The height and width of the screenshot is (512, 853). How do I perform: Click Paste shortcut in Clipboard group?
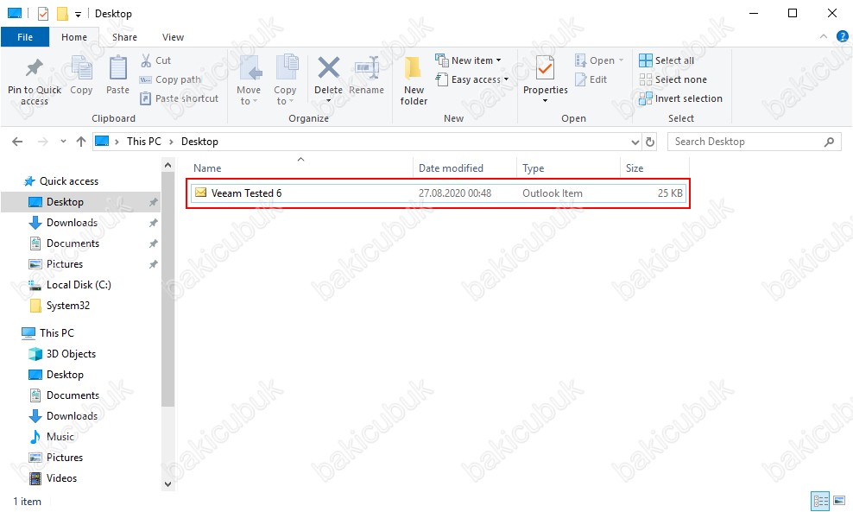pos(179,98)
